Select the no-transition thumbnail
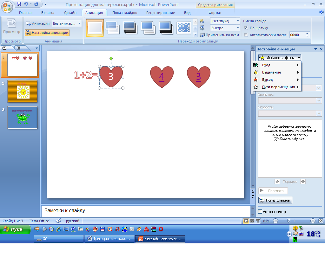This screenshot has width=325, height=257. 95,28
